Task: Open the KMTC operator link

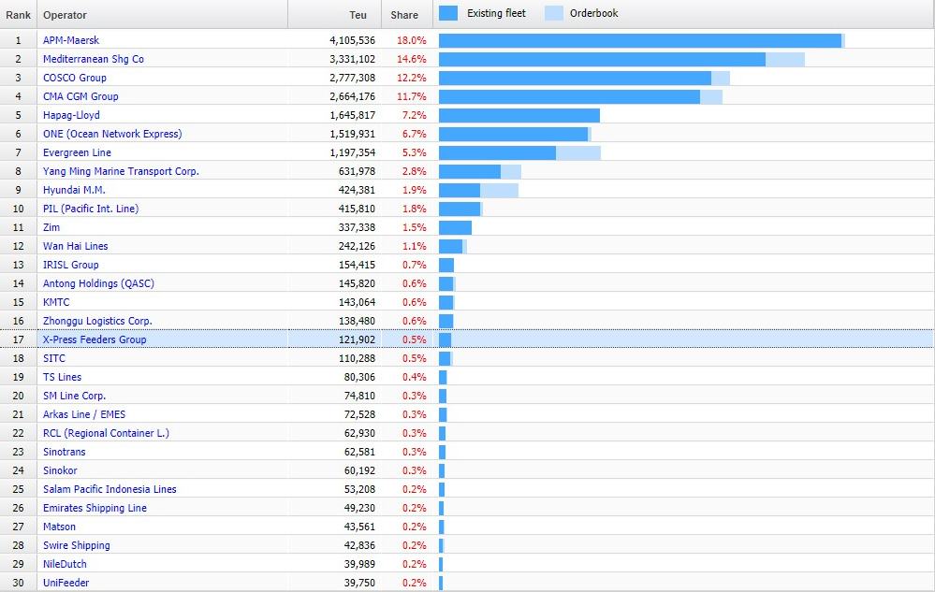Action: click(x=56, y=303)
